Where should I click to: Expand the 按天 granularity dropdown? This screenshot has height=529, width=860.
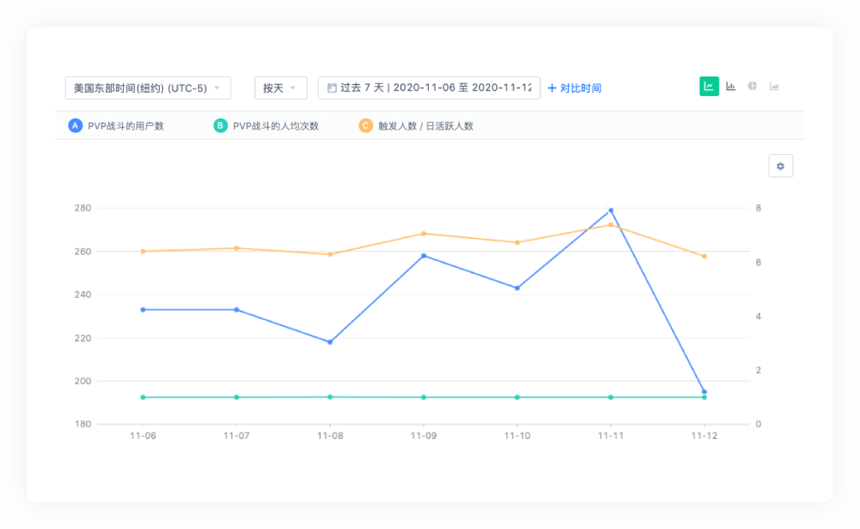point(281,88)
